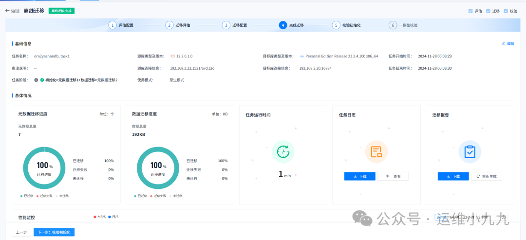The height and width of the screenshot is (240, 526).
Task: Click the Oracle source database icon
Action: tap(173, 56)
